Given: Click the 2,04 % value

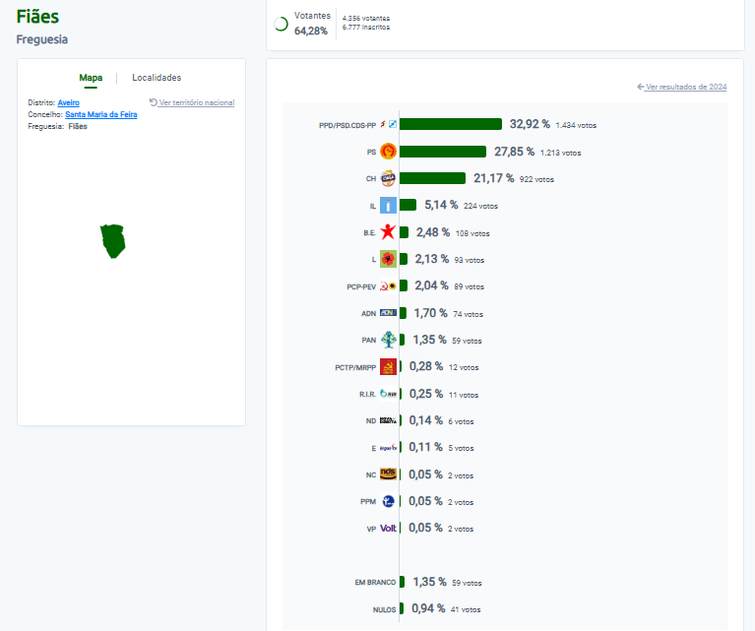Looking at the screenshot, I should point(431,285).
